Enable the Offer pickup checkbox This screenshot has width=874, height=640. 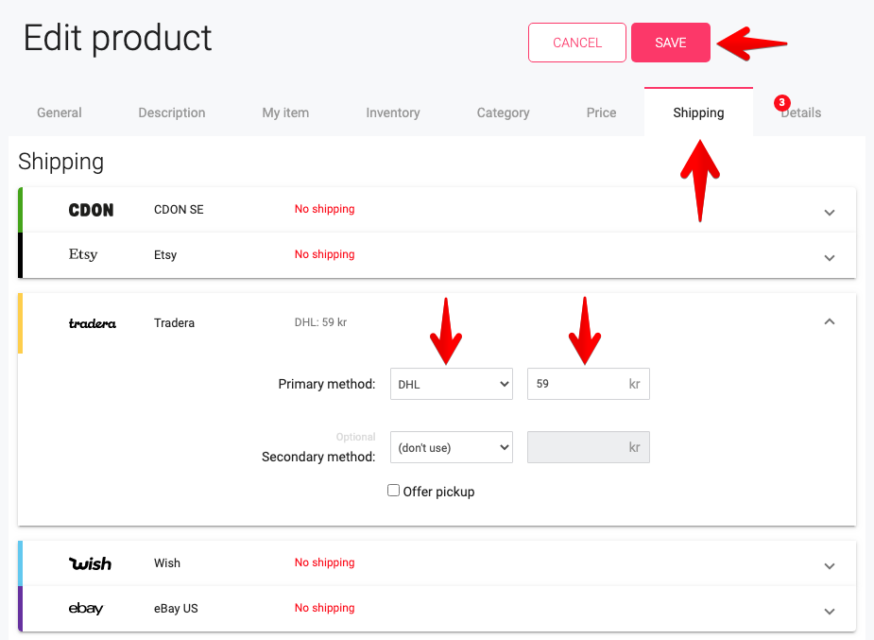[x=393, y=491]
